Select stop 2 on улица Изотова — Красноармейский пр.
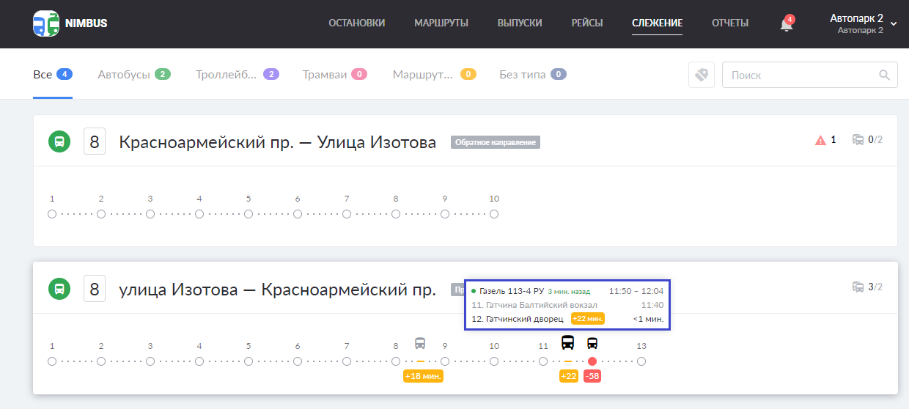The height and width of the screenshot is (409, 909). [x=101, y=361]
